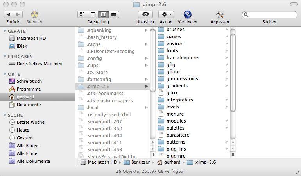Click .gimp-2.6 in the path bar

[201, 162]
